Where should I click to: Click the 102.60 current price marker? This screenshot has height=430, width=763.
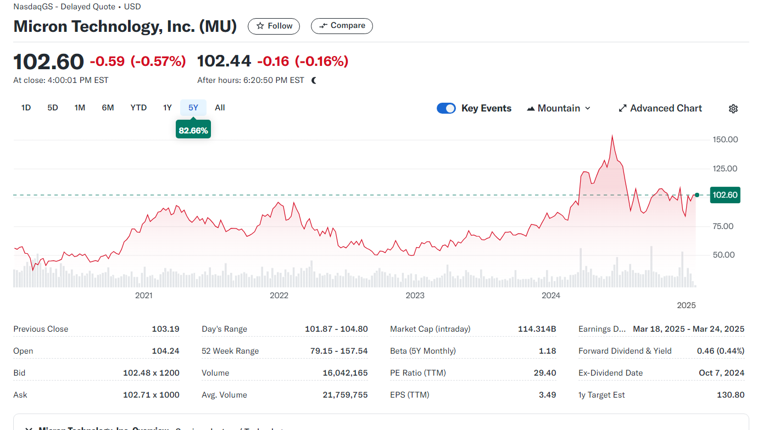(725, 195)
